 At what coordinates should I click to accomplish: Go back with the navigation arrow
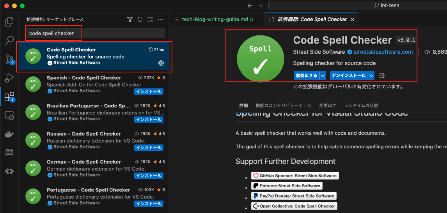[250, 5]
